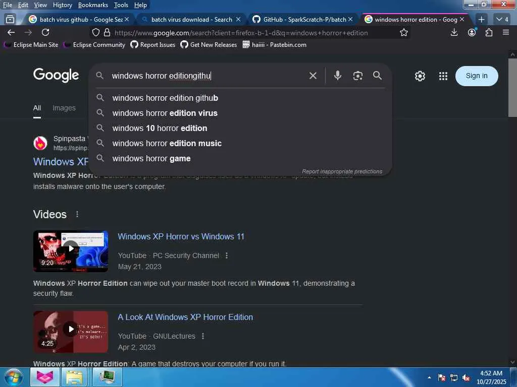Play the 4:25 video thumbnail
The width and height of the screenshot is (517, 387).
tap(71, 332)
